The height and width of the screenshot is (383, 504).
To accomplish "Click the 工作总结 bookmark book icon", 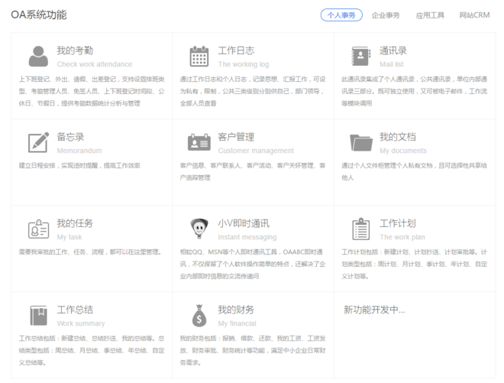I will click(x=39, y=316).
